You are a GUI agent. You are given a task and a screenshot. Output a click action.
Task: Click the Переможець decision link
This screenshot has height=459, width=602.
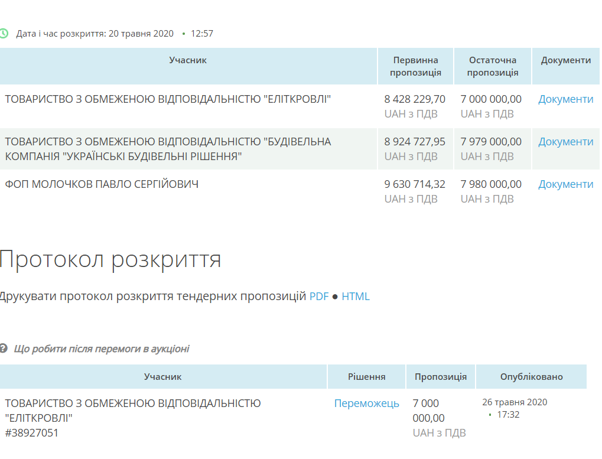pos(366,403)
